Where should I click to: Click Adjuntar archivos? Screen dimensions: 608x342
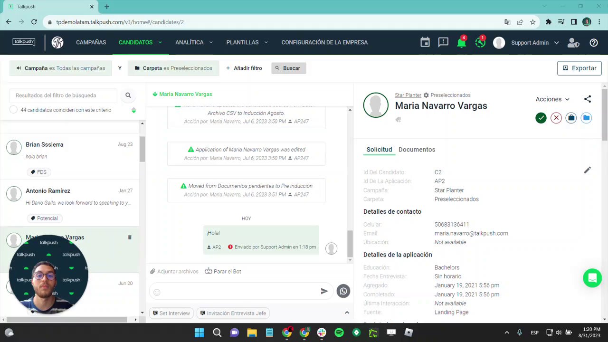click(174, 271)
